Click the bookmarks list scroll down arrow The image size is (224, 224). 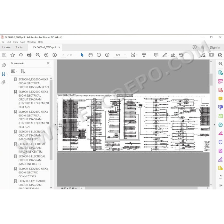click(51, 188)
